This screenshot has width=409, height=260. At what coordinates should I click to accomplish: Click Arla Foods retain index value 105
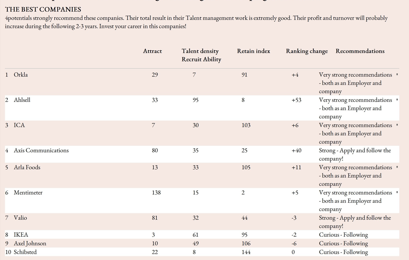point(246,167)
